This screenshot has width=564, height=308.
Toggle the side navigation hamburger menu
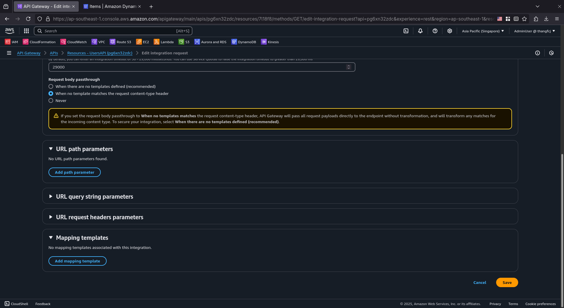point(9,53)
